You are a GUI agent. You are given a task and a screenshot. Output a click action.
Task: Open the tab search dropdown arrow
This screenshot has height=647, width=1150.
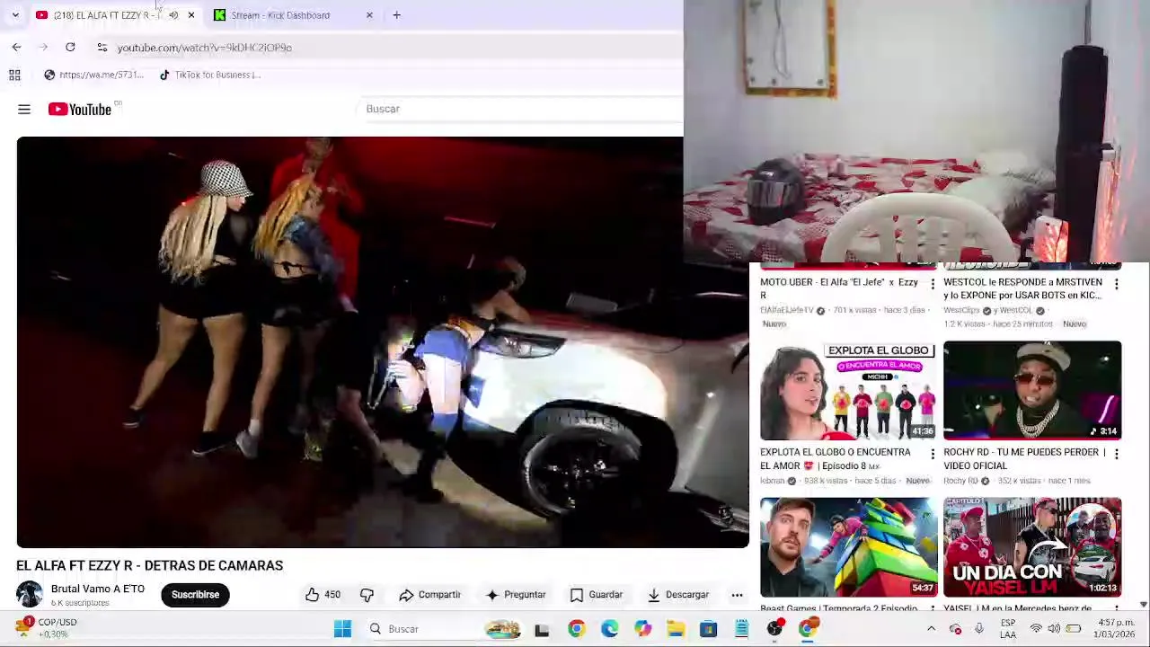click(15, 15)
